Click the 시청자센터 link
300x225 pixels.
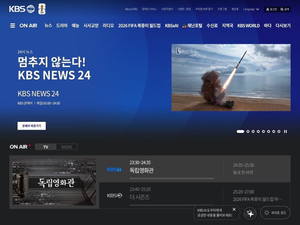point(167,9)
